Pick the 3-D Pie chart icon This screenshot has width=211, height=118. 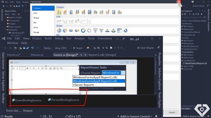click(71, 30)
